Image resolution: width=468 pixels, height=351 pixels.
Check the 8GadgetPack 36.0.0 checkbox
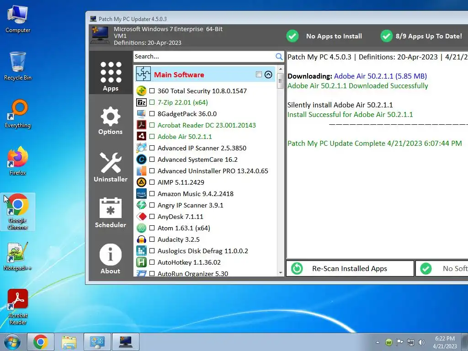tap(152, 114)
